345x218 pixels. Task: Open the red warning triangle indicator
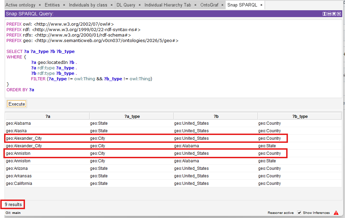click(336, 213)
